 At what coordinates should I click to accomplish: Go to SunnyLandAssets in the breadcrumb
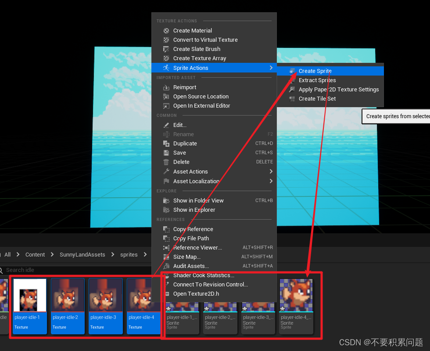tap(82, 255)
